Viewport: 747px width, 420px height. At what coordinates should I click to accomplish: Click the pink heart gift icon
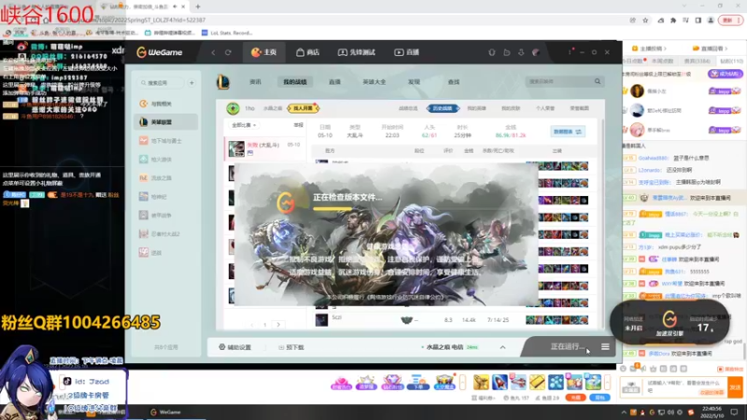[x=341, y=382]
